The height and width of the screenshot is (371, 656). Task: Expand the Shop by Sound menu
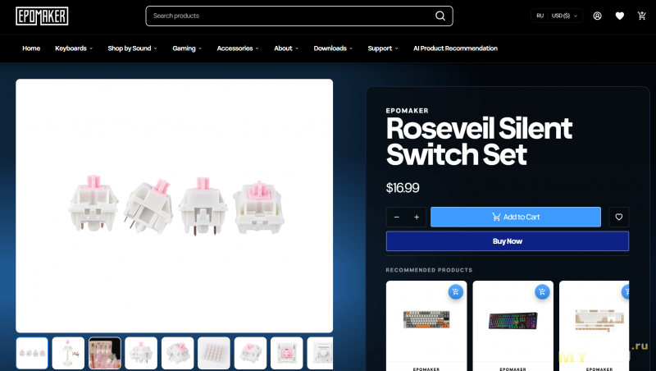click(132, 48)
